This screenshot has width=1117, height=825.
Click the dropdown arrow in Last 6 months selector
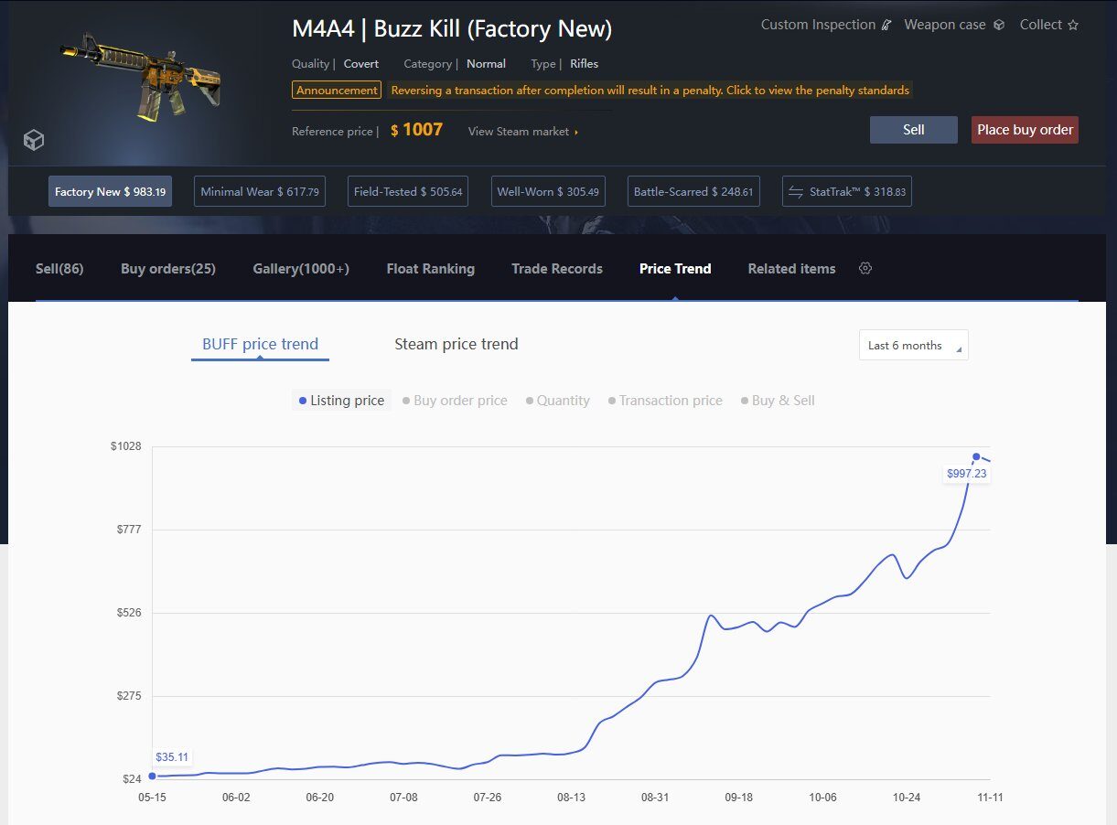pos(960,349)
